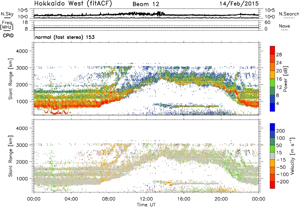Viewport: 299px width, 207px height.
Task: Click the '20:00' time axis label
Action: (x=221, y=199)
